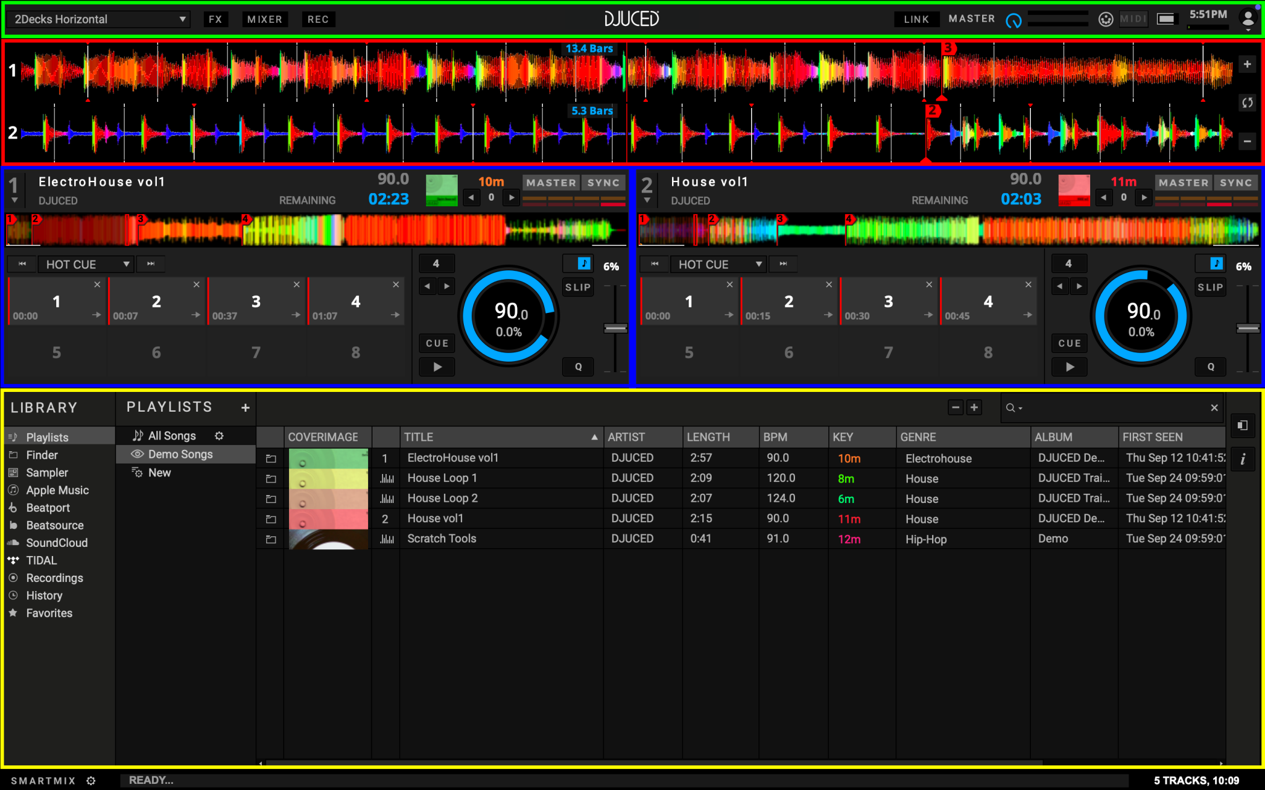Select Demo Songs playlist

tap(180, 454)
